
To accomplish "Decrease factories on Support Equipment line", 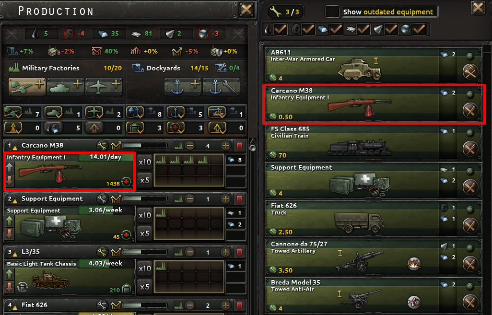I will [x=190, y=199].
